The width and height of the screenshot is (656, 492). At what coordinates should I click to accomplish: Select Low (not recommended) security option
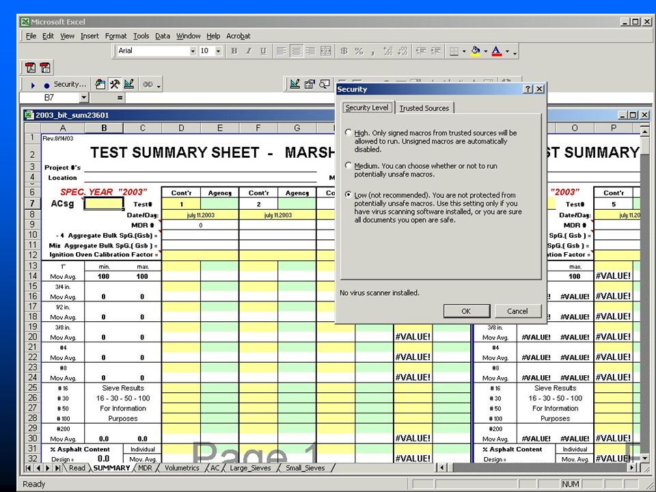[348, 195]
